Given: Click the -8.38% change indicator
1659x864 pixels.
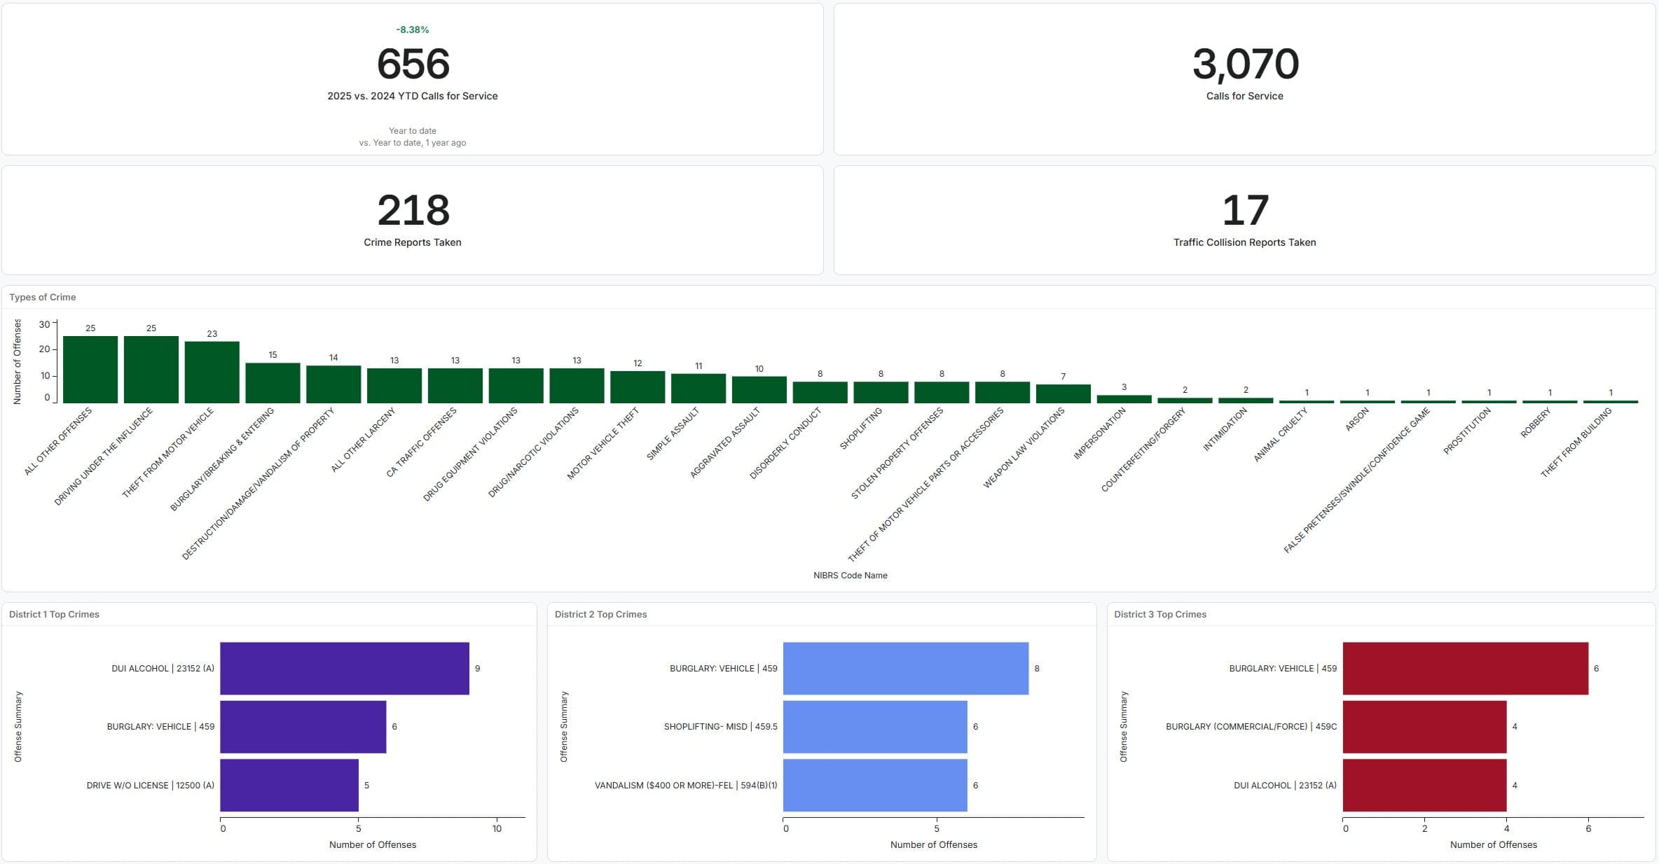Looking at the screenshot, I should tap(412, 29).
